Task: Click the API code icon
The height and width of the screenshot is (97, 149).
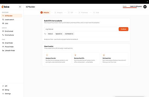Action: [x=3, y=86]
